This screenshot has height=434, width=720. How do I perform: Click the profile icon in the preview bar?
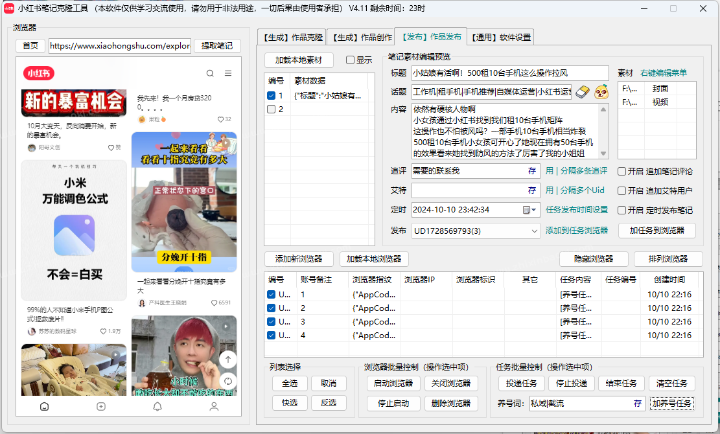213,407
